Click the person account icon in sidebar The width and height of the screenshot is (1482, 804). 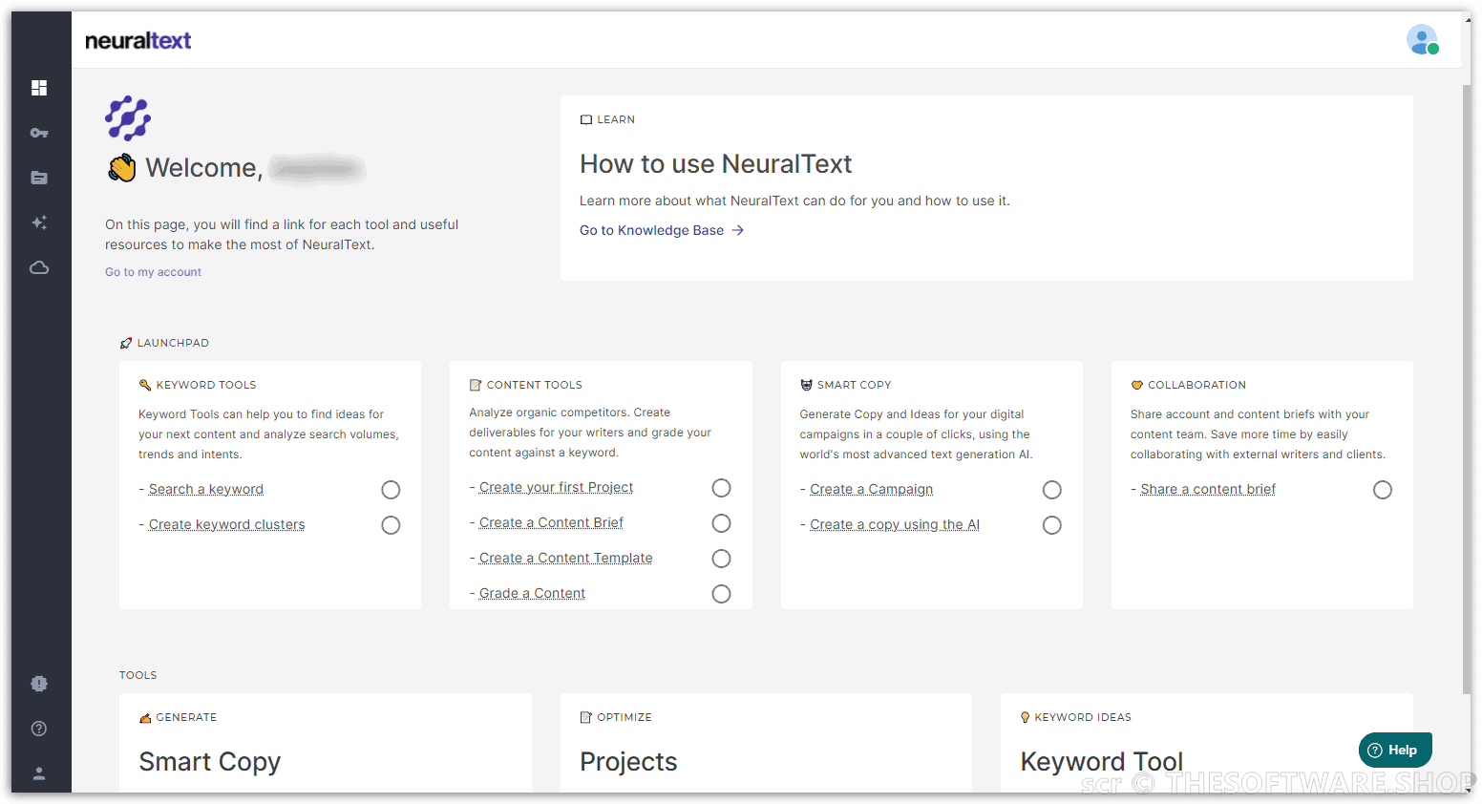(x=39, y=773)
